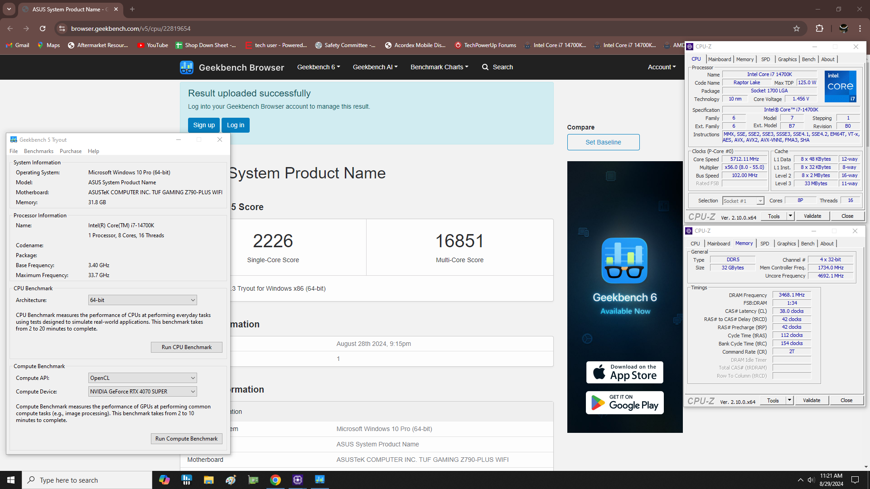This screenshot has width=870, height=489.
Task: Click Validate in upper CPU-Z window
Action: click(x=812, y=216)
